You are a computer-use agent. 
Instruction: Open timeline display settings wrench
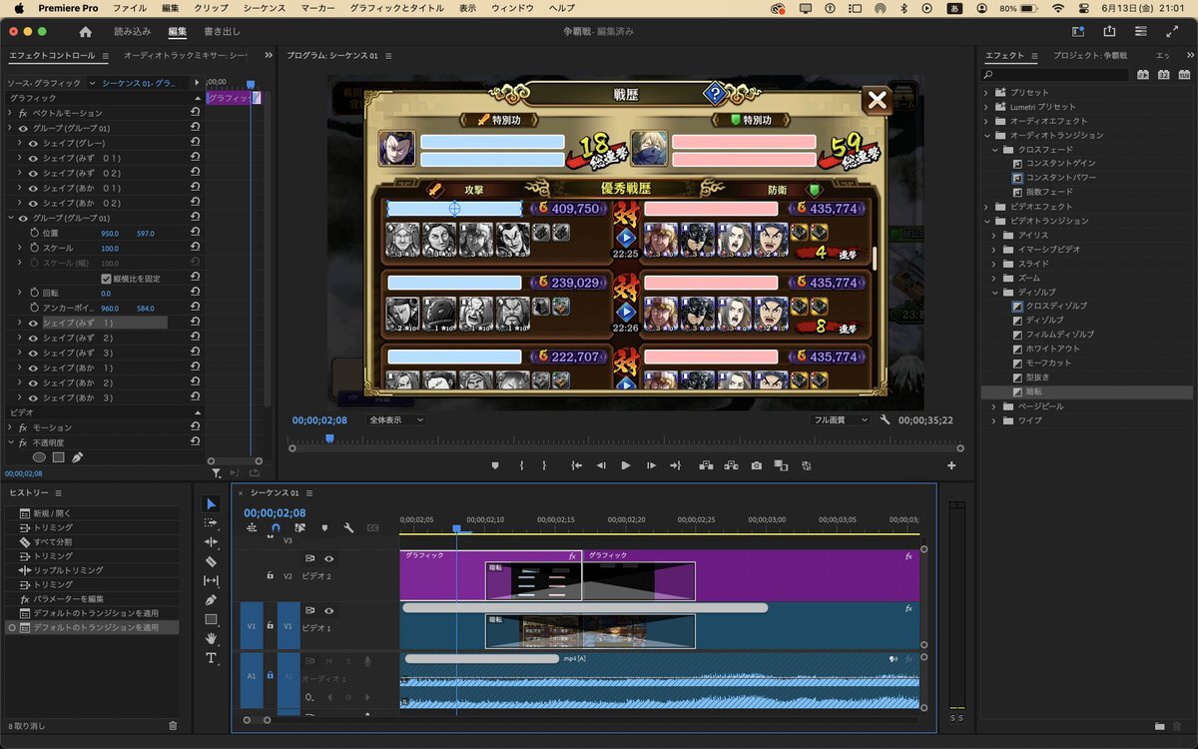pyautogui.click(x=348, y=528)
